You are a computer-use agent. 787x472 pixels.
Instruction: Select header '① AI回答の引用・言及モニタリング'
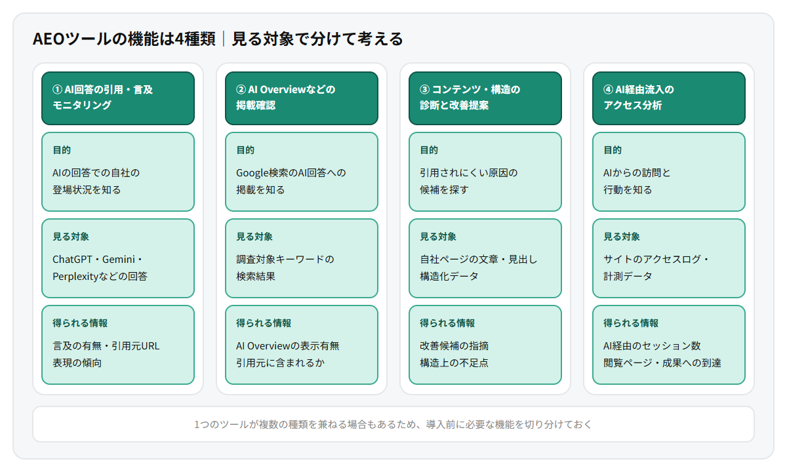click(118, 98)
